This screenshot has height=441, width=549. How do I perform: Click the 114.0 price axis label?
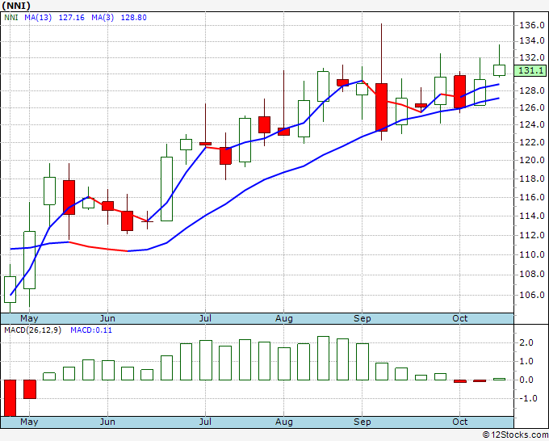point(531,216)
